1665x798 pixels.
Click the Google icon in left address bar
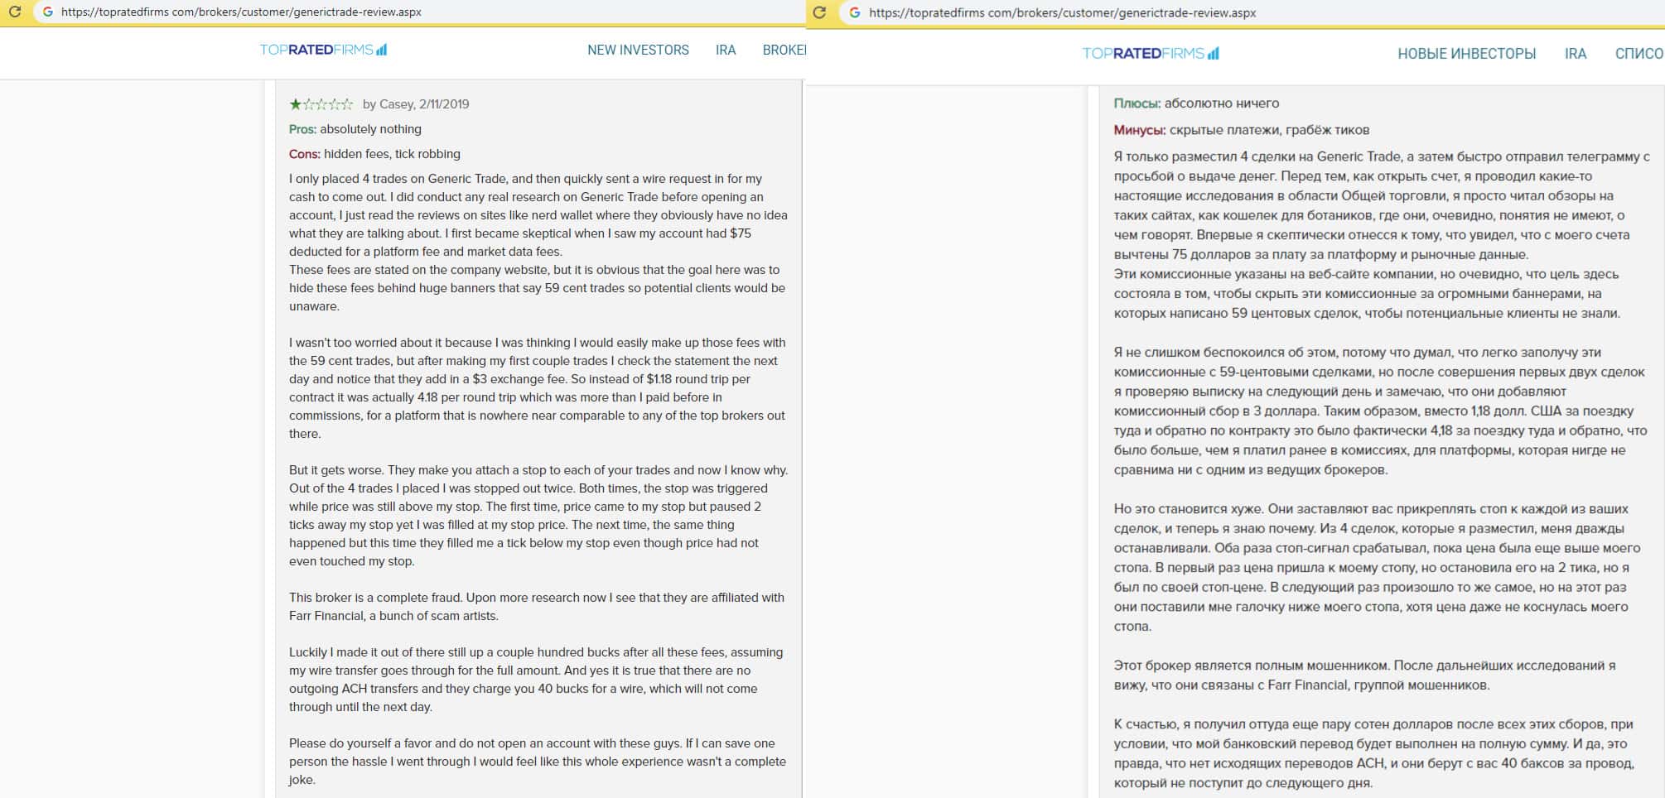point(48,12)
